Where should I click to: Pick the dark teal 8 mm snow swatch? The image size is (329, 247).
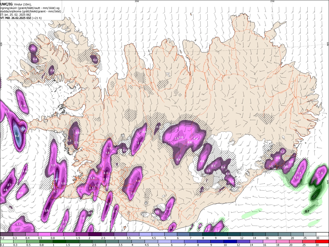coord(209,234)
